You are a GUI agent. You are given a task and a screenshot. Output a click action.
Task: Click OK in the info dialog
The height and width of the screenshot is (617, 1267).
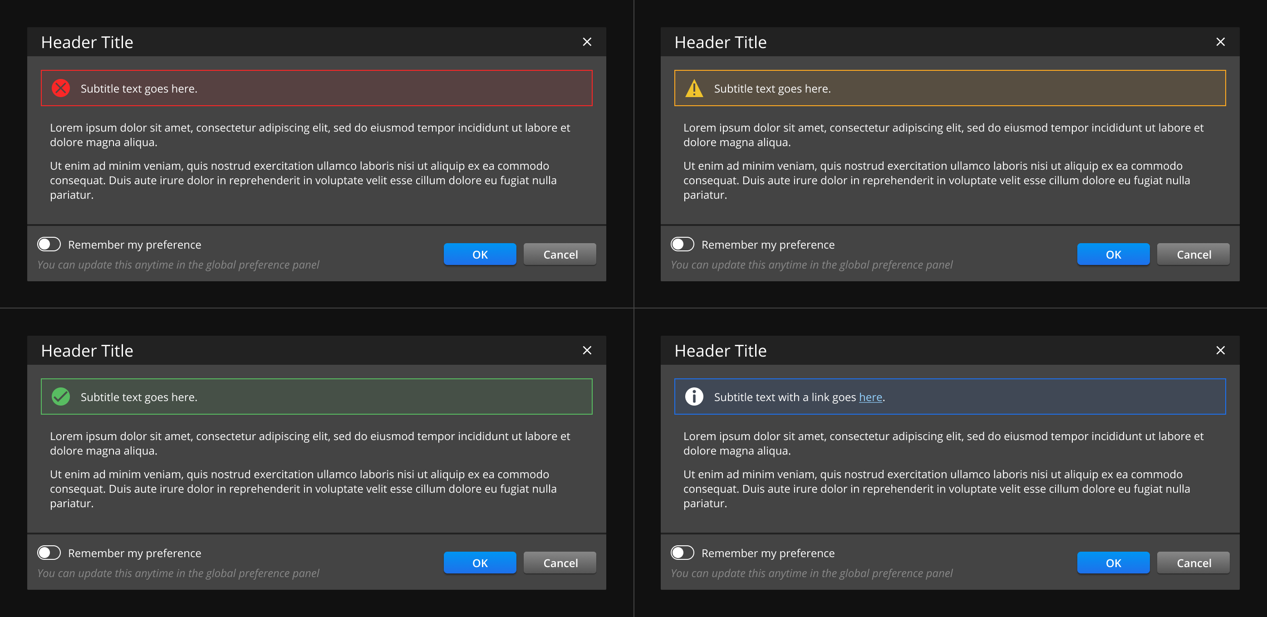[1113, 563]
